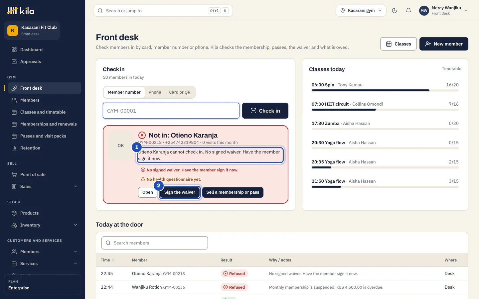This screenshot has width=479, height=299.
Task: Expand Members under Customers and services
Action: (x=76, y=251)
